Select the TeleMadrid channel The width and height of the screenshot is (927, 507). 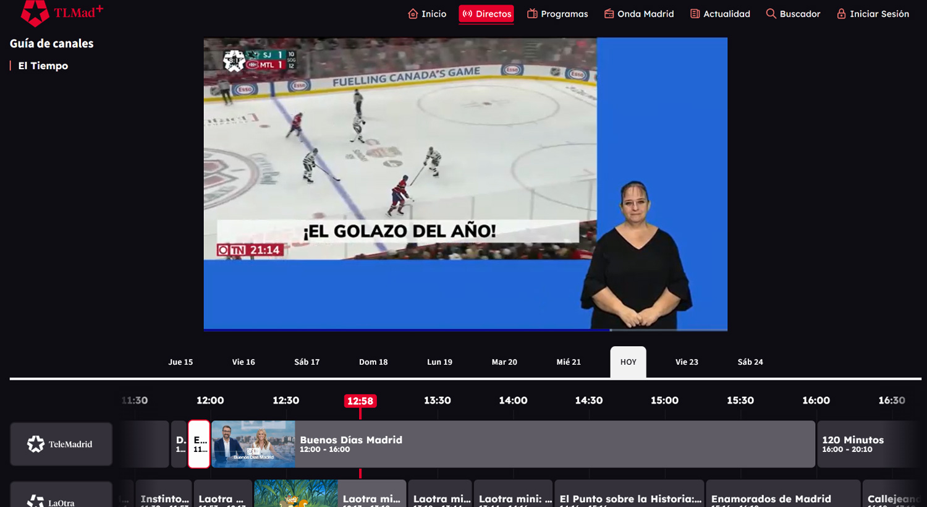(x=61, y=444)
